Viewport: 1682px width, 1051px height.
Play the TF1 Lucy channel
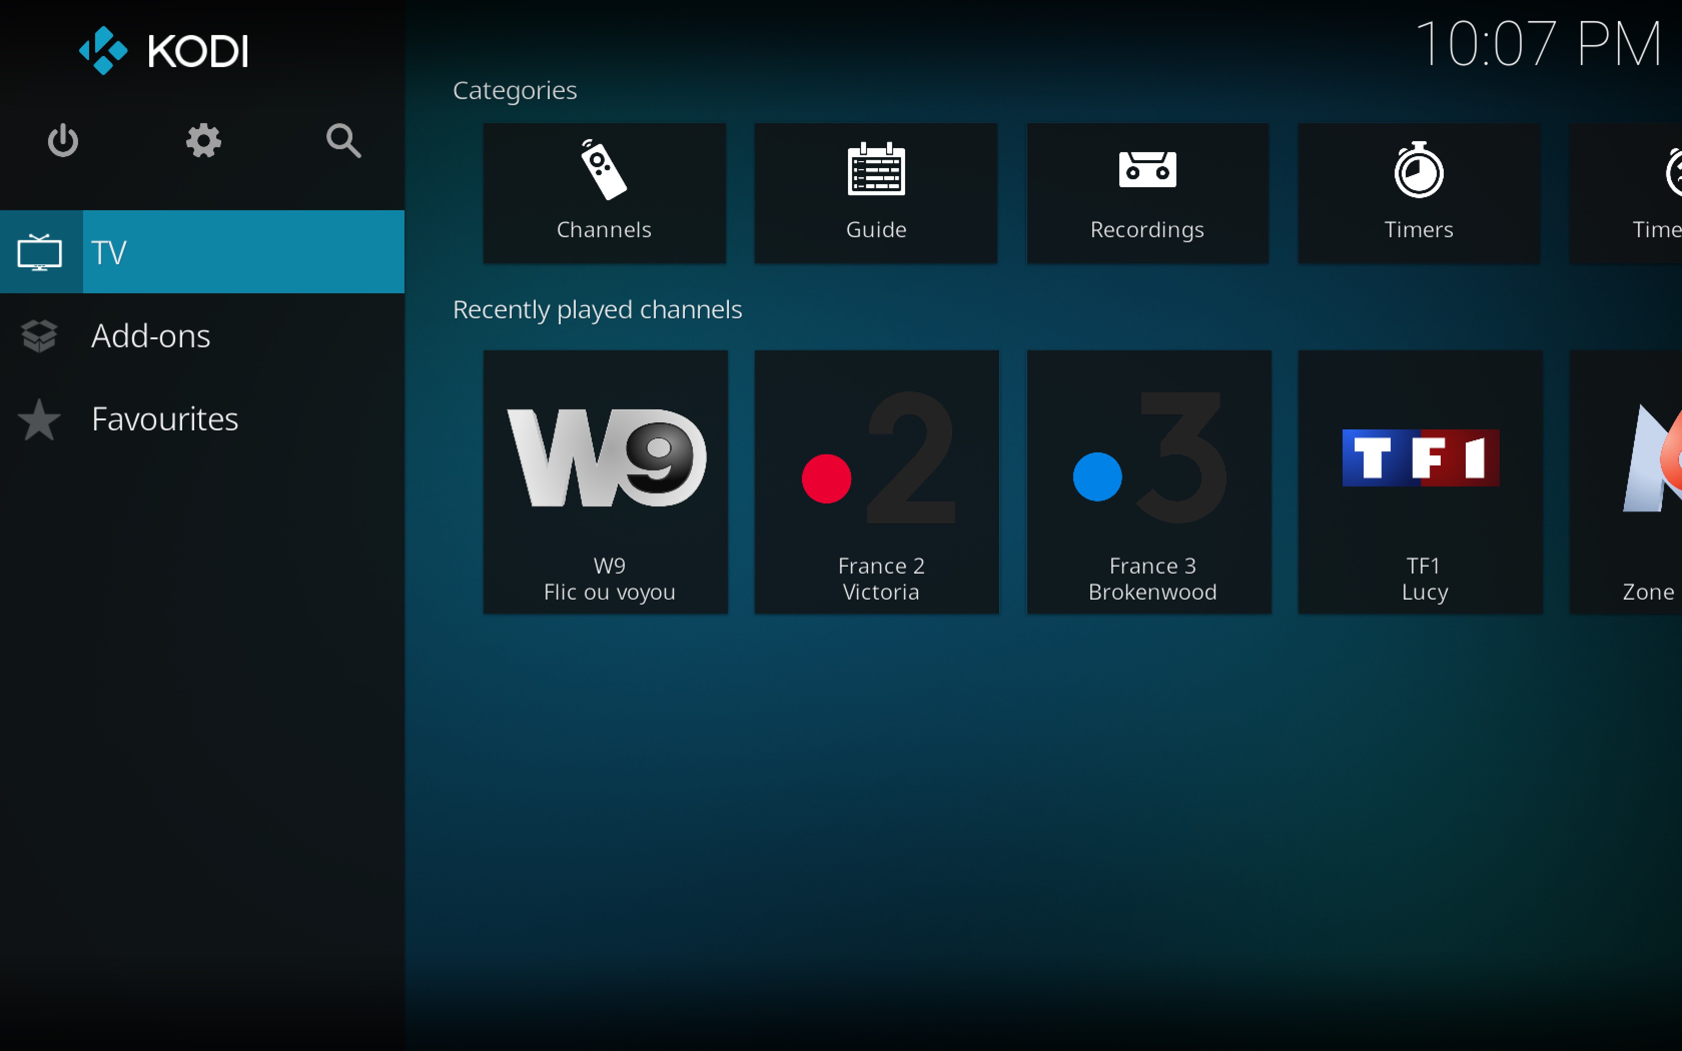pyautogui.click(x=1420, y=481)
